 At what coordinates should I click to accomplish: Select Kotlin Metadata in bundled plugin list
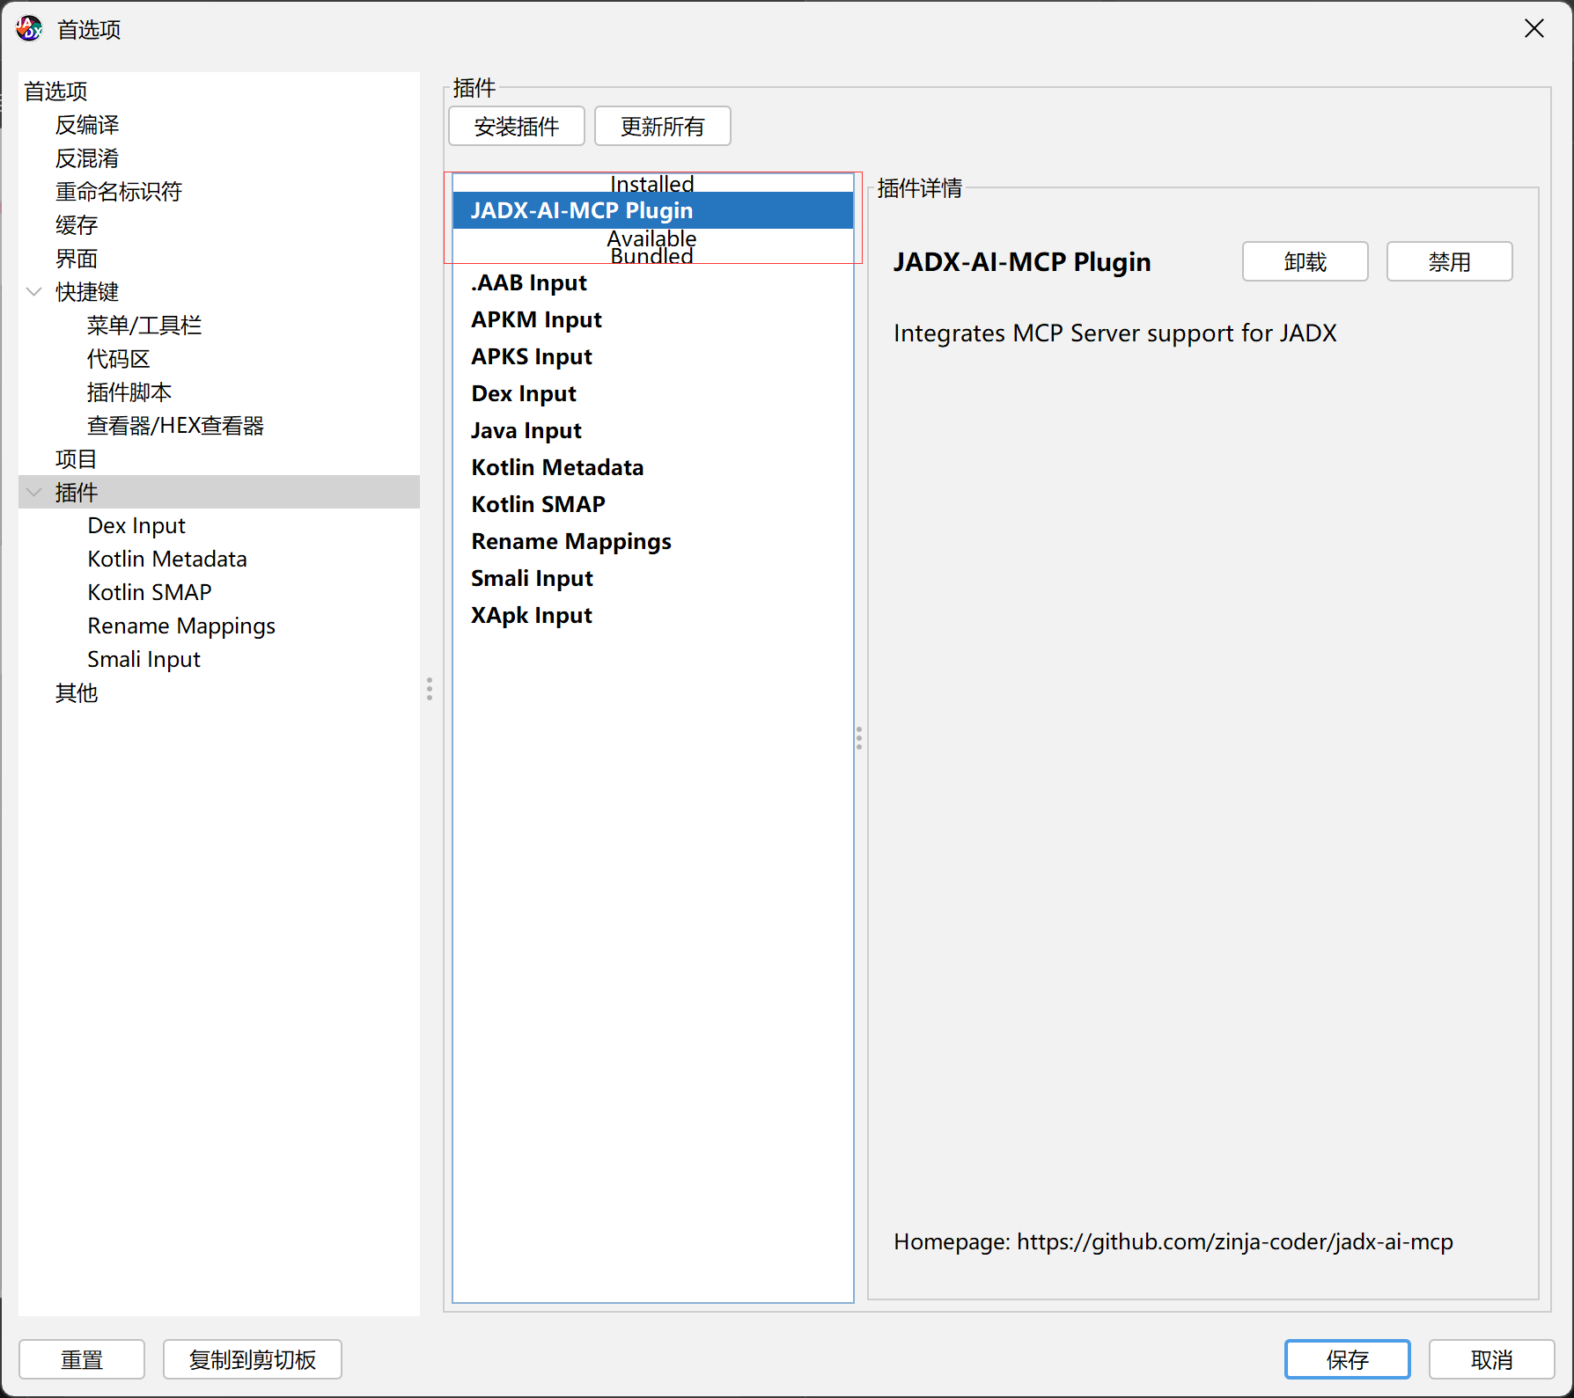653,467
